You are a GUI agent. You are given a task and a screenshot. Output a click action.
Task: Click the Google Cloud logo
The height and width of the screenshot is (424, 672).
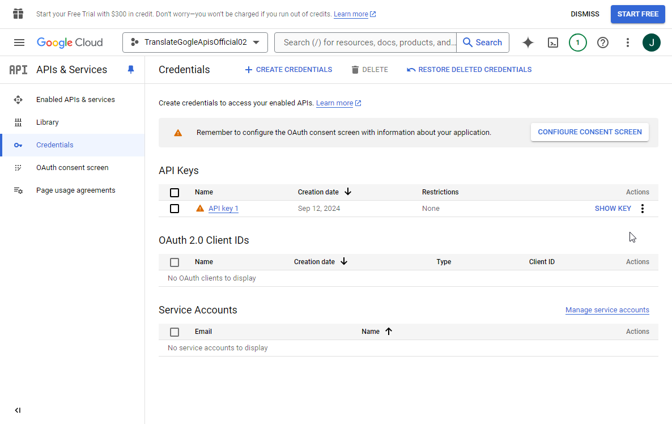(x=70, y=43)
